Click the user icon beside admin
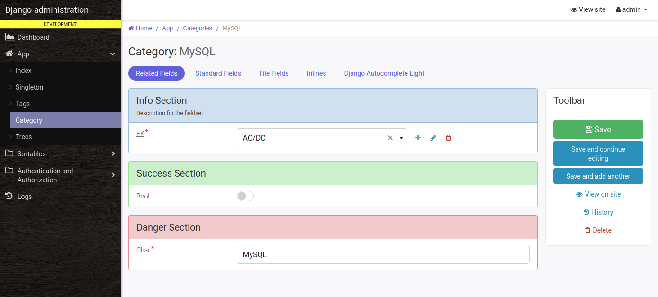Viewport: 658px width, 297px height. point(618,9)
